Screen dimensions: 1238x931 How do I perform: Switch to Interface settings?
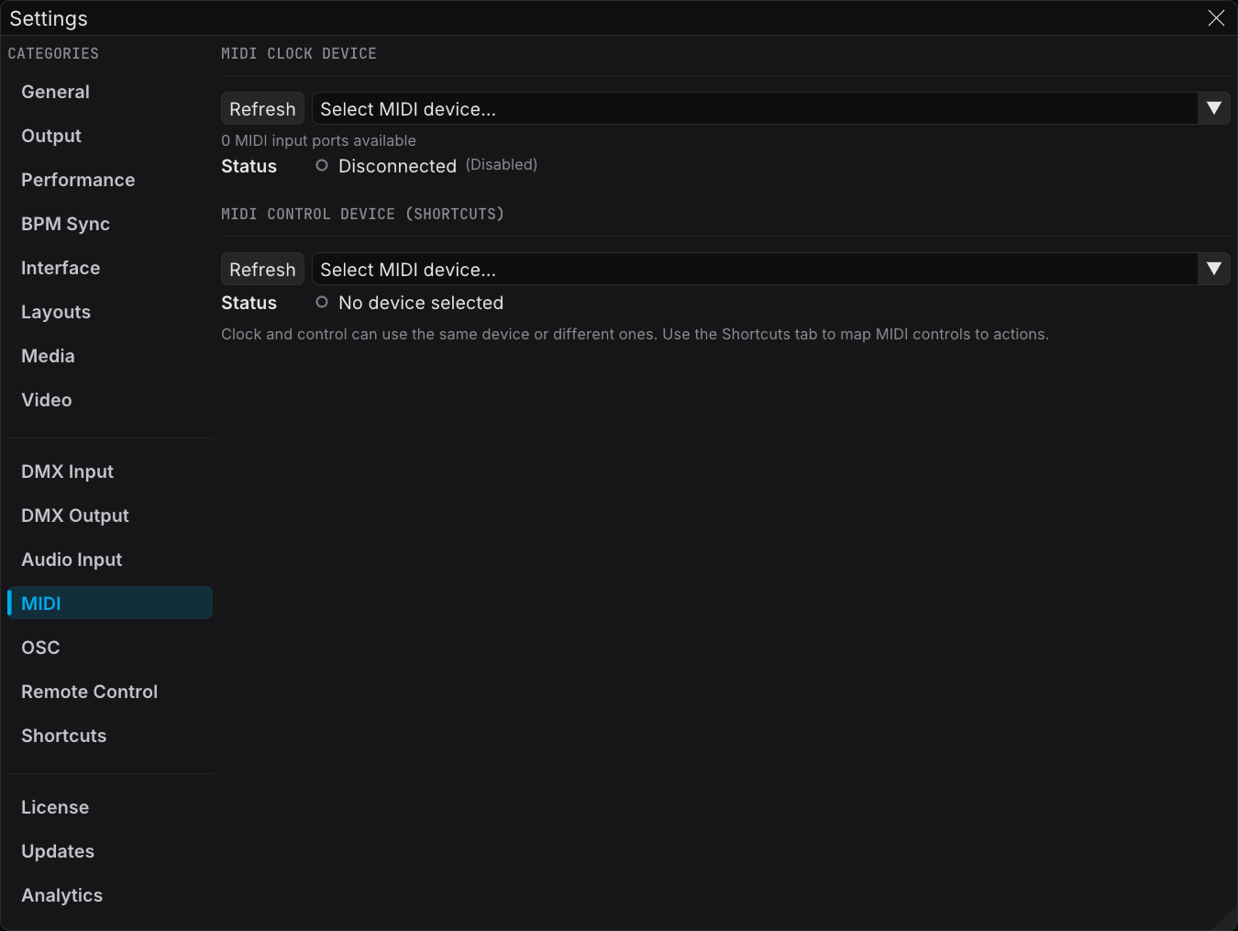[110, 268]
